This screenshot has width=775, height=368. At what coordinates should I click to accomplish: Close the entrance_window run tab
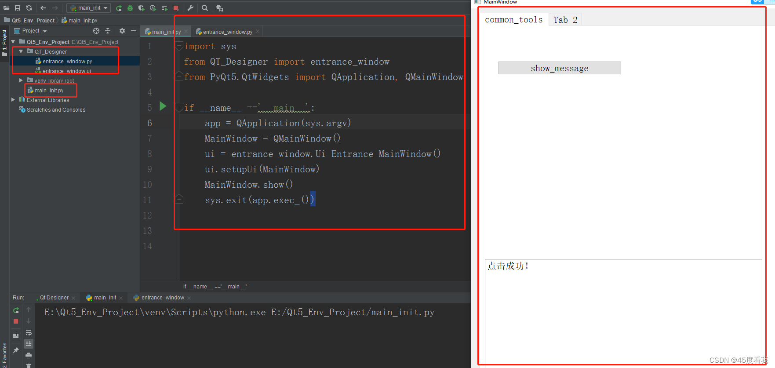(189, 298)
